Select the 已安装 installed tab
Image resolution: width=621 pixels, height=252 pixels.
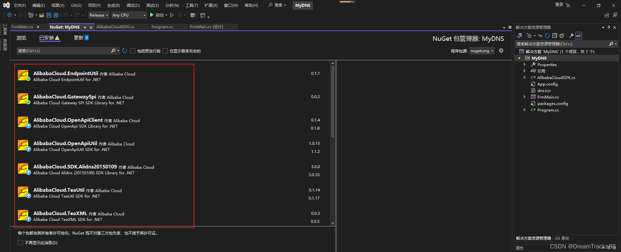click(x=49, y=38)
